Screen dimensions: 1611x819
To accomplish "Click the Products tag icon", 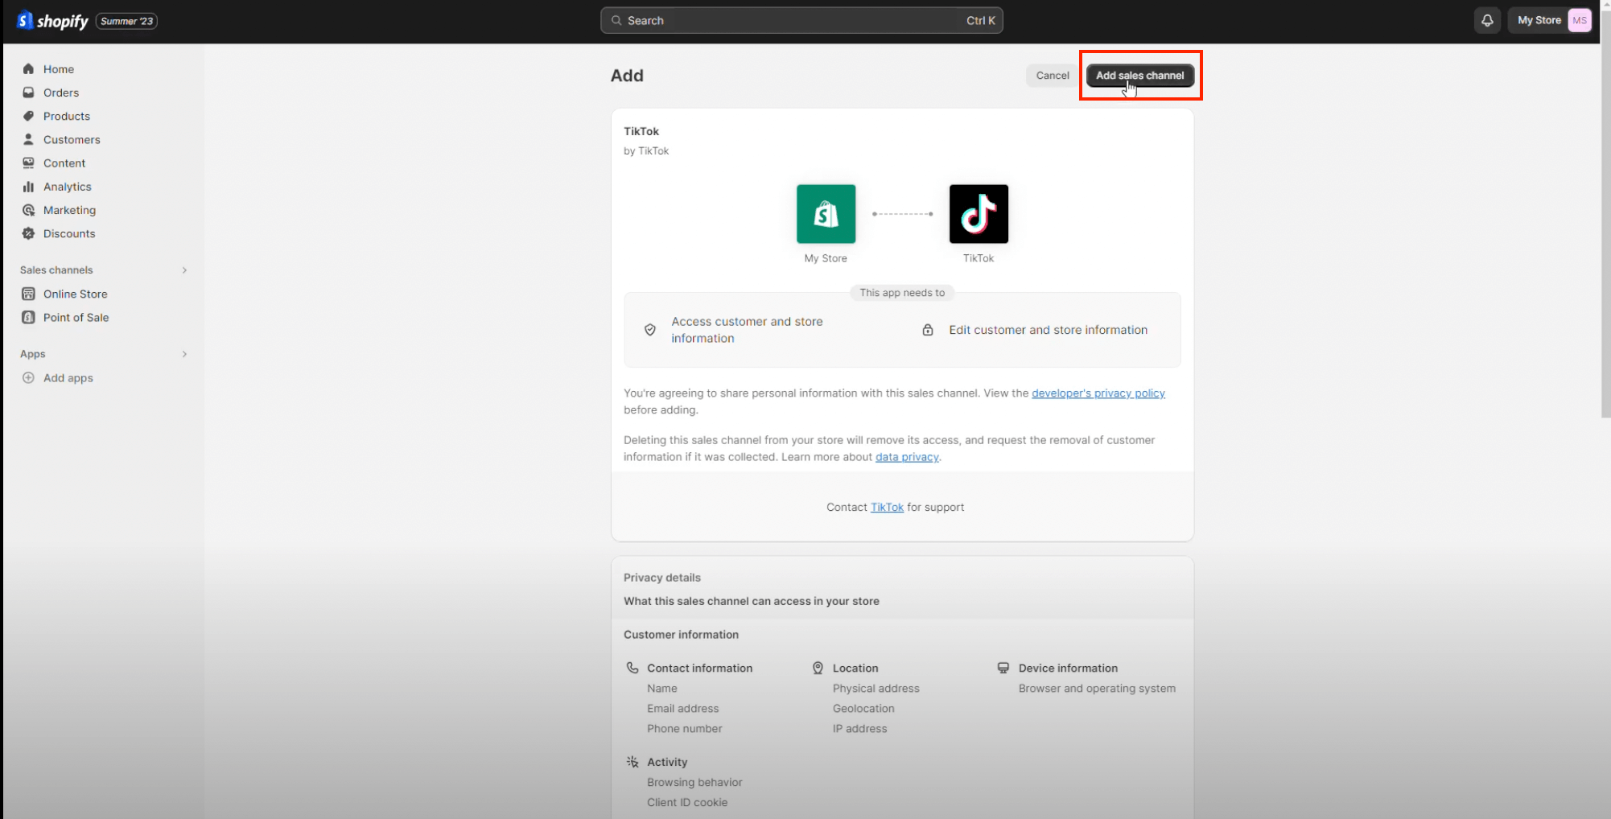I will tap(28, 116).
